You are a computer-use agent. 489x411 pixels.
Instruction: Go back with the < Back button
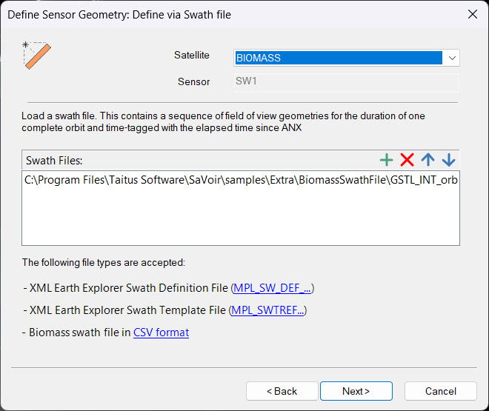(282, 391)
